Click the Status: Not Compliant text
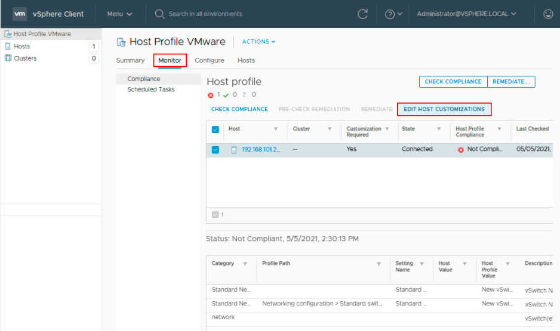Viewport: 560px width, 331px height. [282, 239]
